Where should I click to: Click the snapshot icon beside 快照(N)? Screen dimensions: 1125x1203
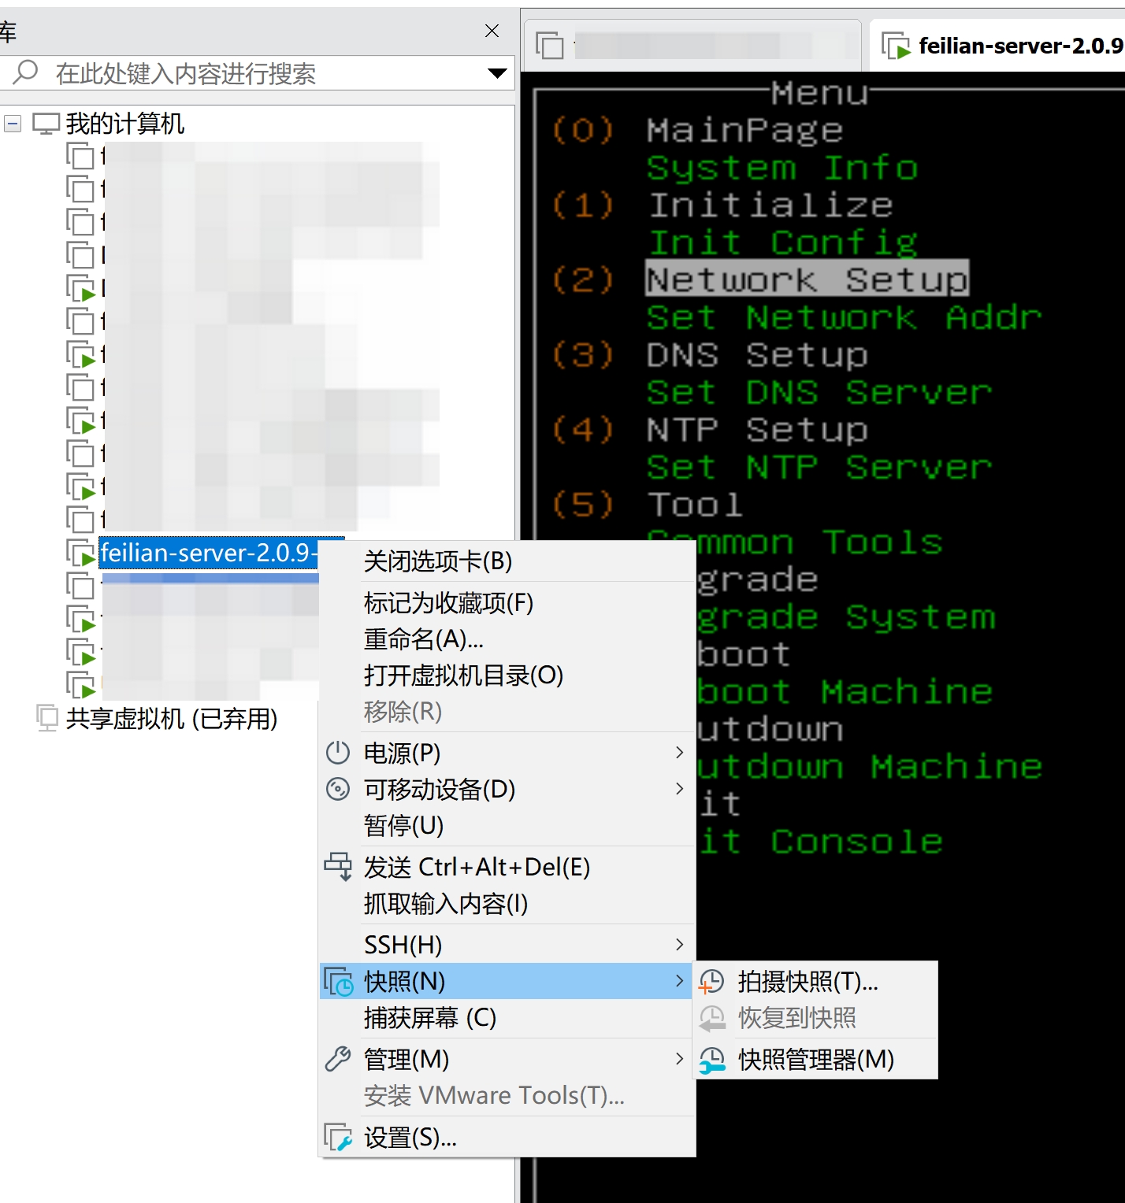click(x=338, y=981)
